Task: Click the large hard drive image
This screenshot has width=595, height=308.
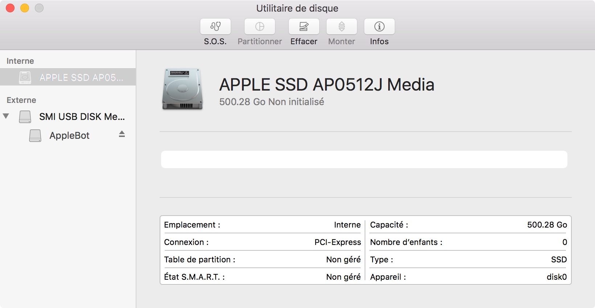Action: pyautogui.click(x=182, y=89)
